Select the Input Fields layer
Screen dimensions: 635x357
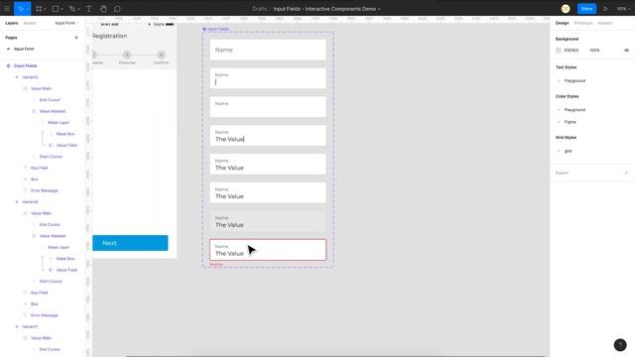click(x=25, y=65)
